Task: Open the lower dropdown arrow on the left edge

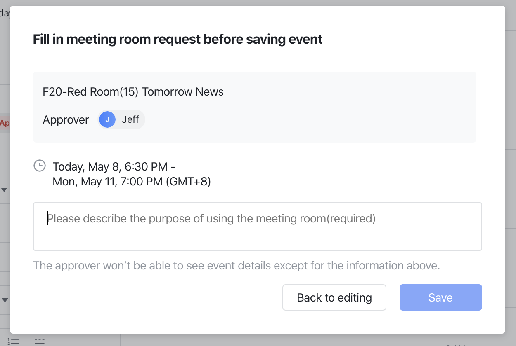Action: [5, 300]
